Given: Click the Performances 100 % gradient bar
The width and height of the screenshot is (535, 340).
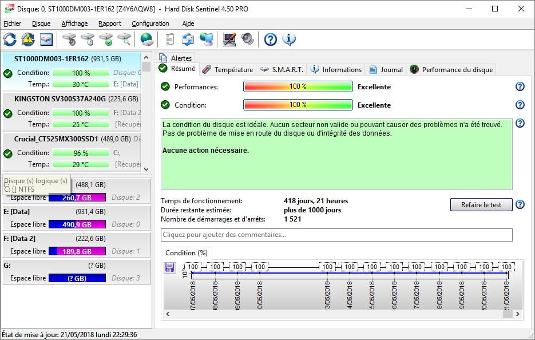Looking at the screenshot, I should [x=298, y=86].
